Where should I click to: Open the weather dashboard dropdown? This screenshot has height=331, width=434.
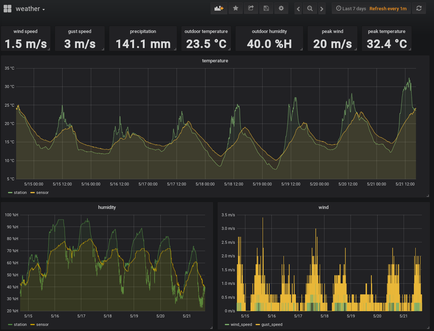tap(30, 9)
